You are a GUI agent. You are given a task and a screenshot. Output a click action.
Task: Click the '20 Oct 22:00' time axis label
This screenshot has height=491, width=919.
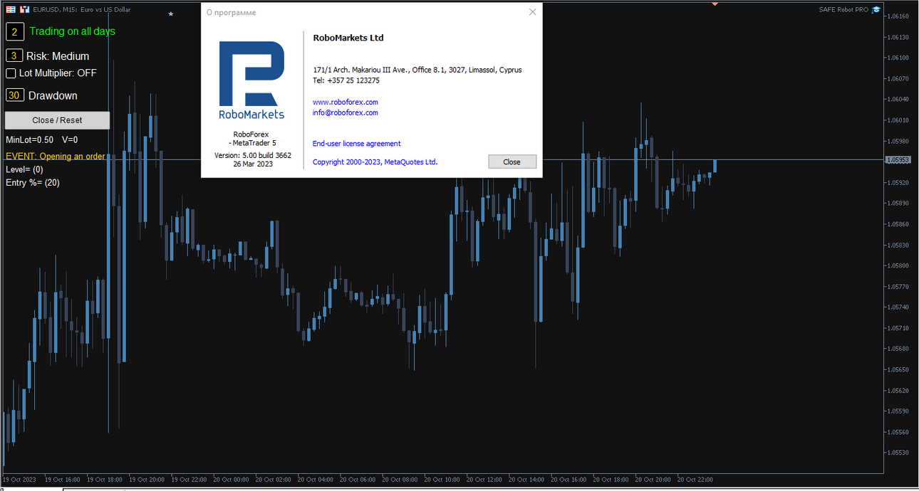pyautogui.click(x=695, y=480)
